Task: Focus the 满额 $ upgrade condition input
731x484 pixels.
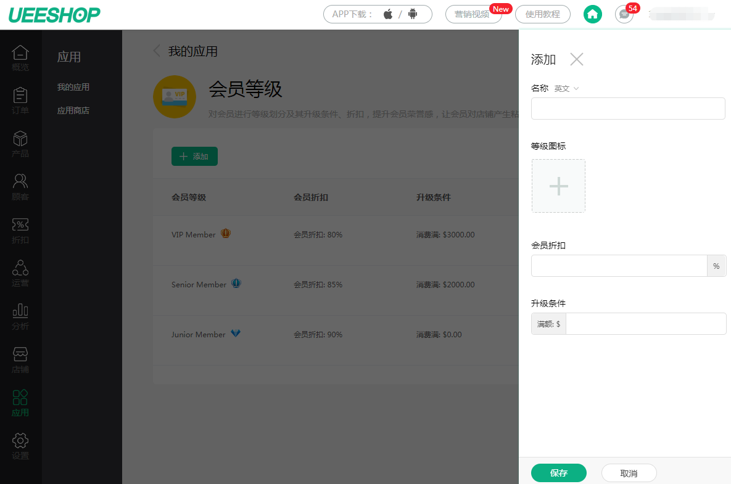Action: tap(646, 324)
